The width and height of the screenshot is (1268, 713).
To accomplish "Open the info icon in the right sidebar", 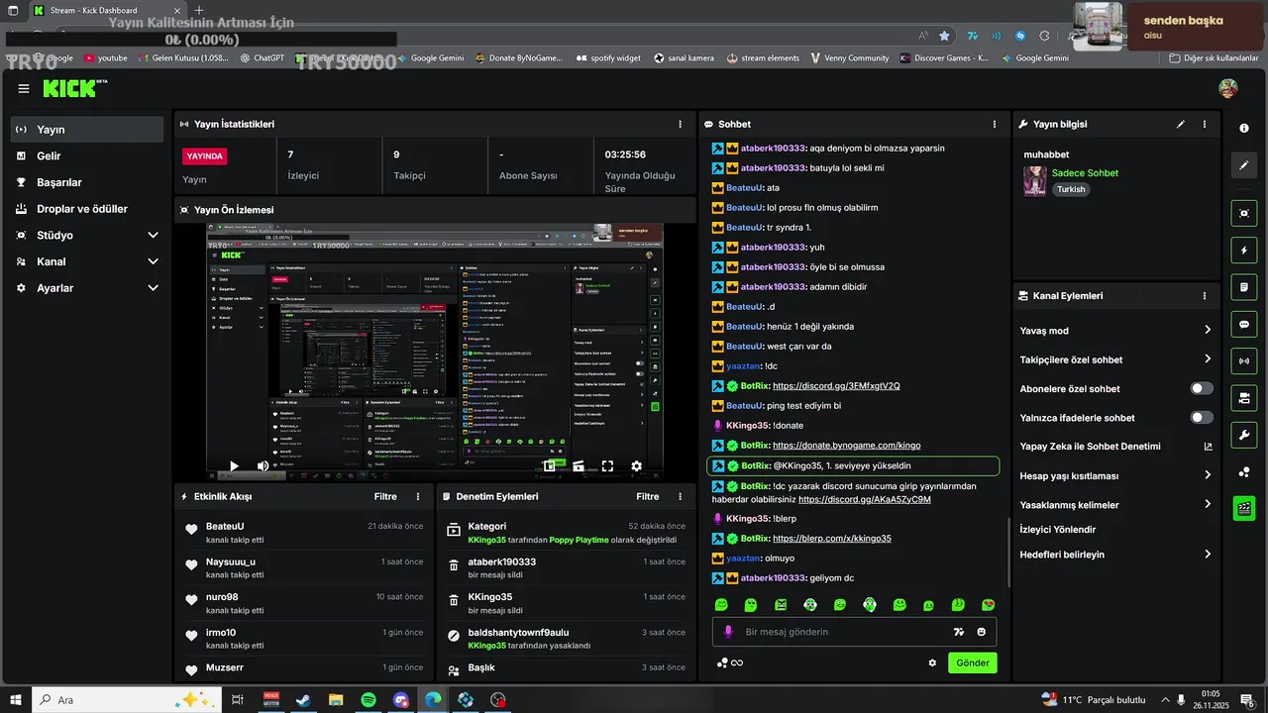I will (x=1244, y=129).
